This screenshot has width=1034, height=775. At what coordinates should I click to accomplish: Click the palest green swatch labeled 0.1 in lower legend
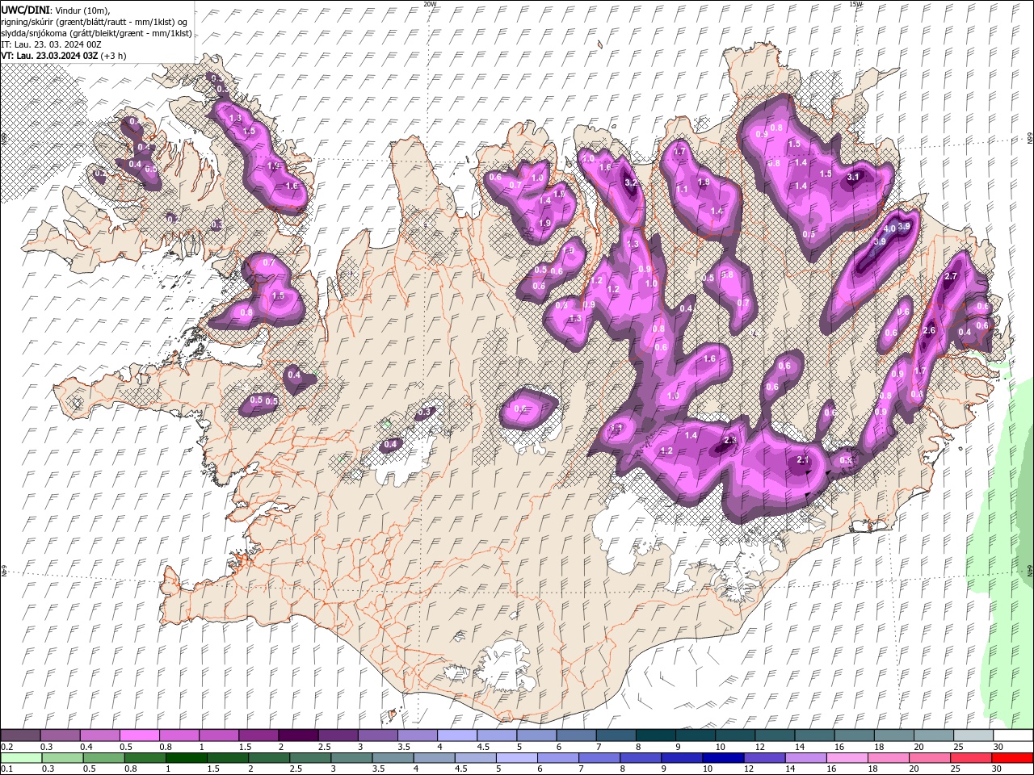coord(21,758)
